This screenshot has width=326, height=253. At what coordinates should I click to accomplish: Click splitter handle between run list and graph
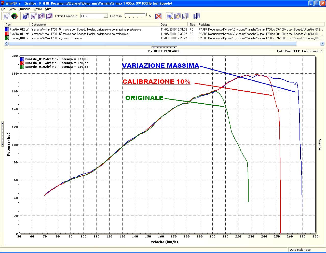pos(164,47)
